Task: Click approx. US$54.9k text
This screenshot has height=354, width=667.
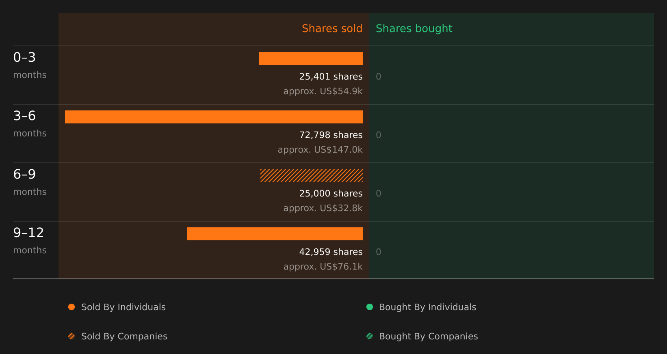Action: [323, 91]
